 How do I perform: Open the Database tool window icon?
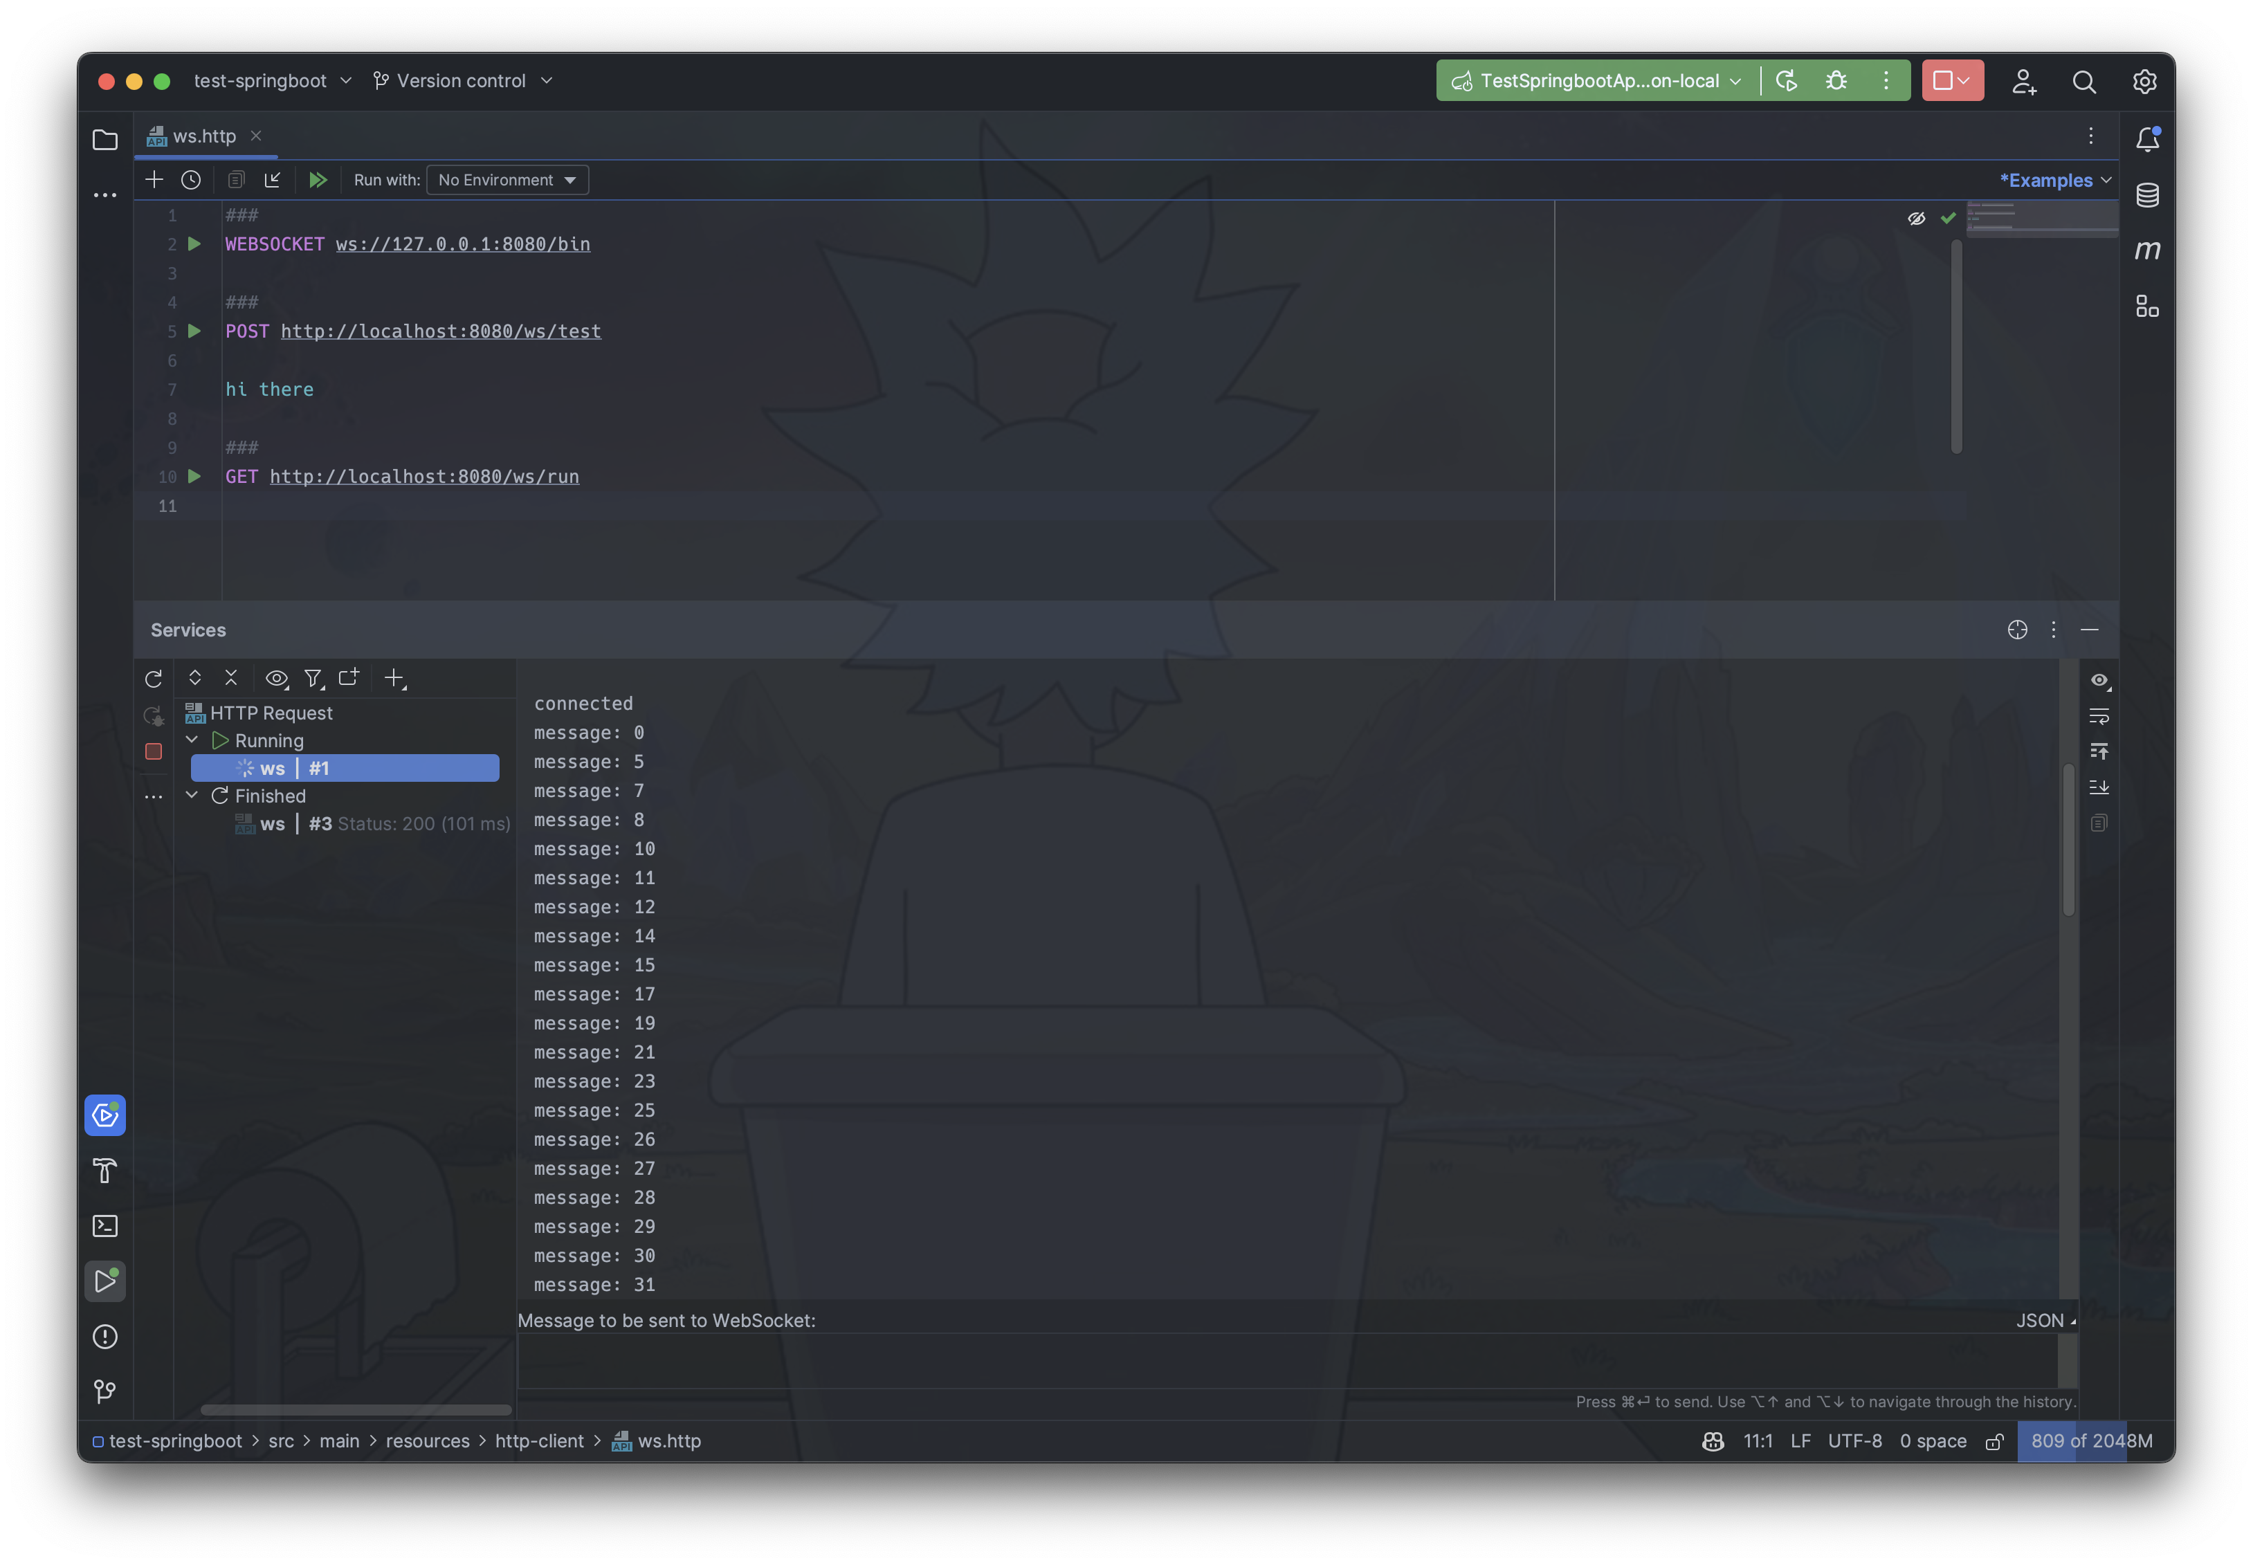coord(2147,195)
